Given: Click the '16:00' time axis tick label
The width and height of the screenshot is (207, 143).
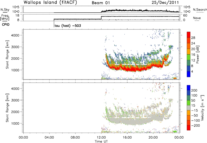Looking at the screenshot, I should point(127,138).
